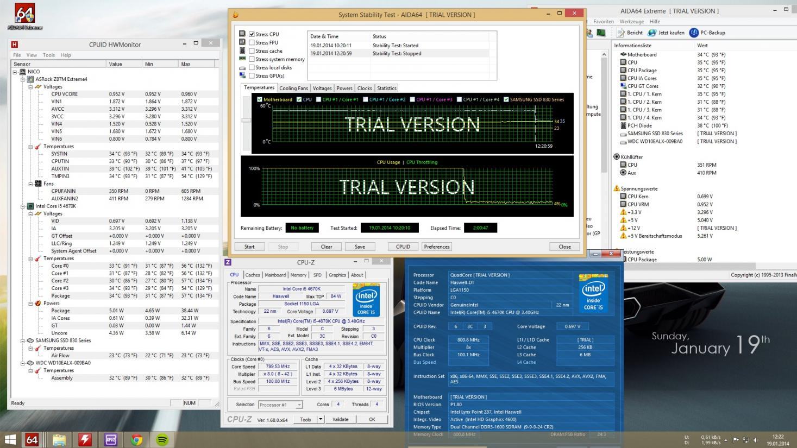
Task: Switch to the Caches tab in CPU-Z
Action: click(252, 275)
